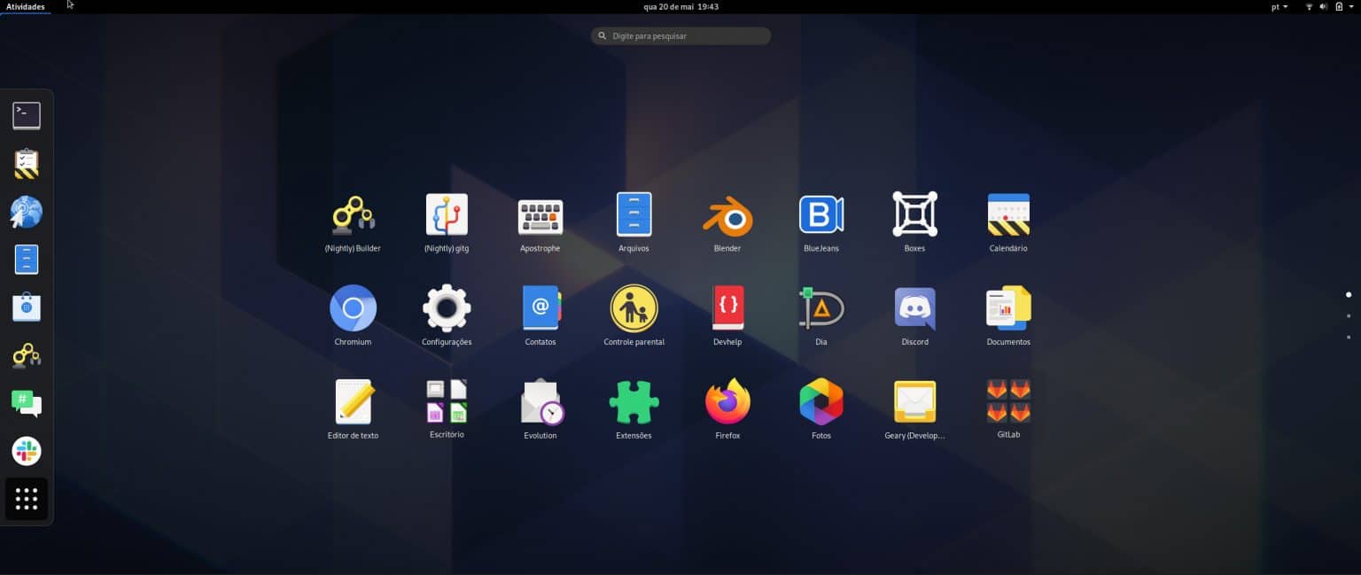The height and width of the screenshot is (575, 1361).
Task: Open the Software shopping bag icon in dock
Action: click(x=27, y=307)
